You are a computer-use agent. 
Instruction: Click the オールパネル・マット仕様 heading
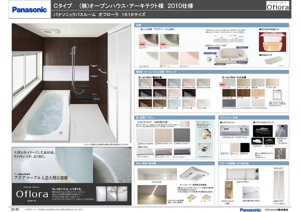coord(234,77)
